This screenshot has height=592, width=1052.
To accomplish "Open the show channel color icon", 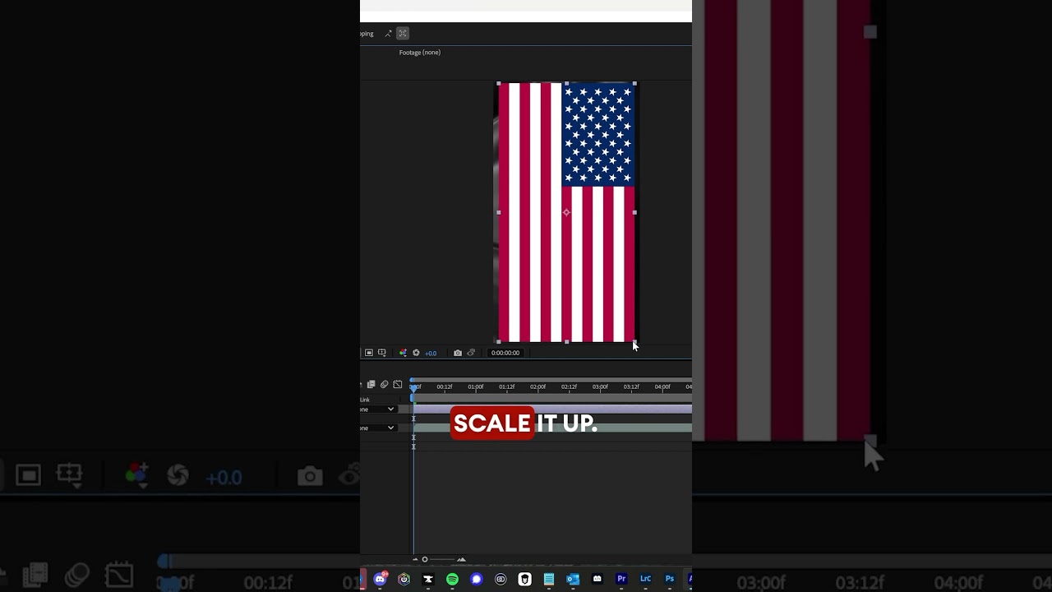I will point(403,353).
